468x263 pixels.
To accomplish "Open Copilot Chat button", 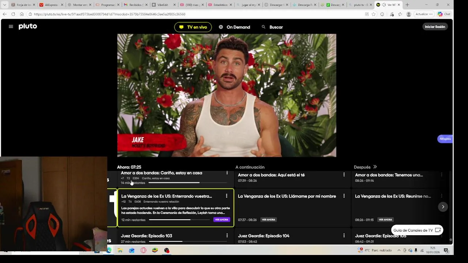I will [444, 14].
